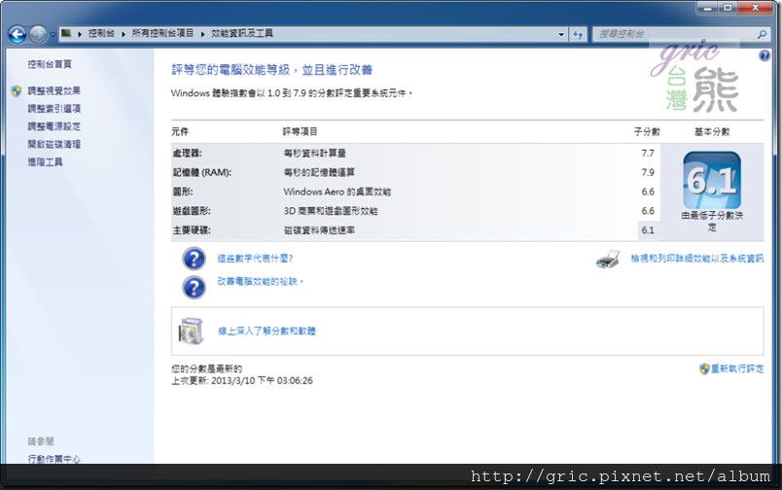Image resolution: width=782 pixels, height=490 pixels.
Task: Select the 遊戲圖形 row label
Action: (x=192, y=211)
